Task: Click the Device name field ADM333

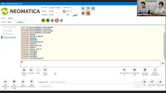Action: tap(21, 18)
